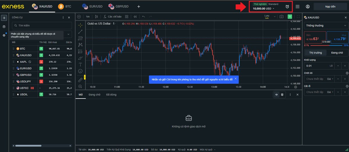Open the 10,000.00 USD account dropdown

263,8
